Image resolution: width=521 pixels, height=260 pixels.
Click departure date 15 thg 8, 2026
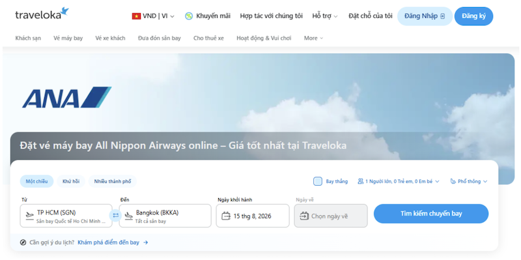253,216
